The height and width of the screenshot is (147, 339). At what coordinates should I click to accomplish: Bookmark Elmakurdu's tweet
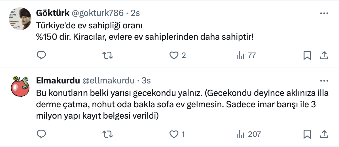pyautogui.click(x=307, y=134)
